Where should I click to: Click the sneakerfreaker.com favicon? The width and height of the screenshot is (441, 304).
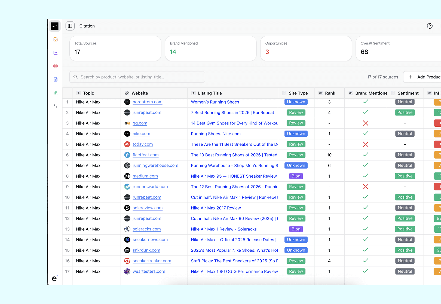(127, 261)
